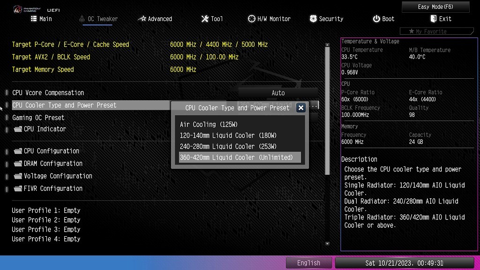Select 360~420mm Liquid Cooler (Unlimited)
This screenshot has width=480, height=270.
click(x=236, y=157)
